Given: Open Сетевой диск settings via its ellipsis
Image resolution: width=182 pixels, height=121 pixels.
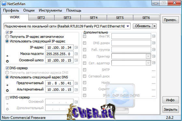Looking at the screenshot, I should (x=153, y=77).
